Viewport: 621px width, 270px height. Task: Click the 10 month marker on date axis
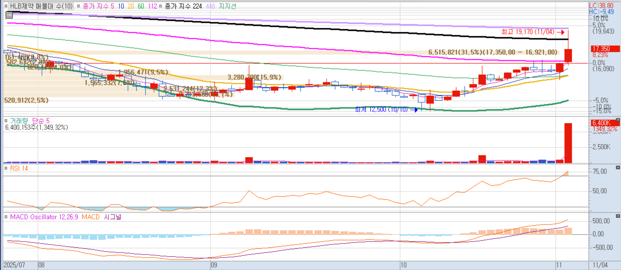click(404, 265)
